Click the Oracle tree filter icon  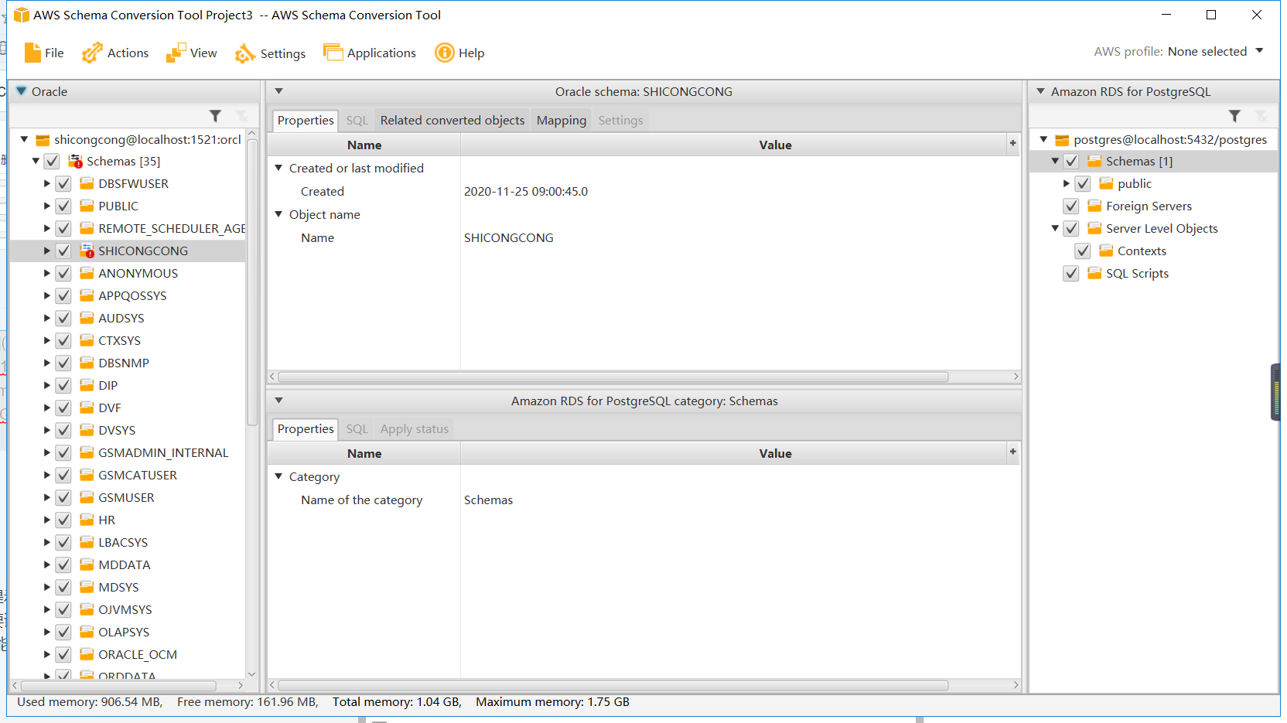point(216,116)
